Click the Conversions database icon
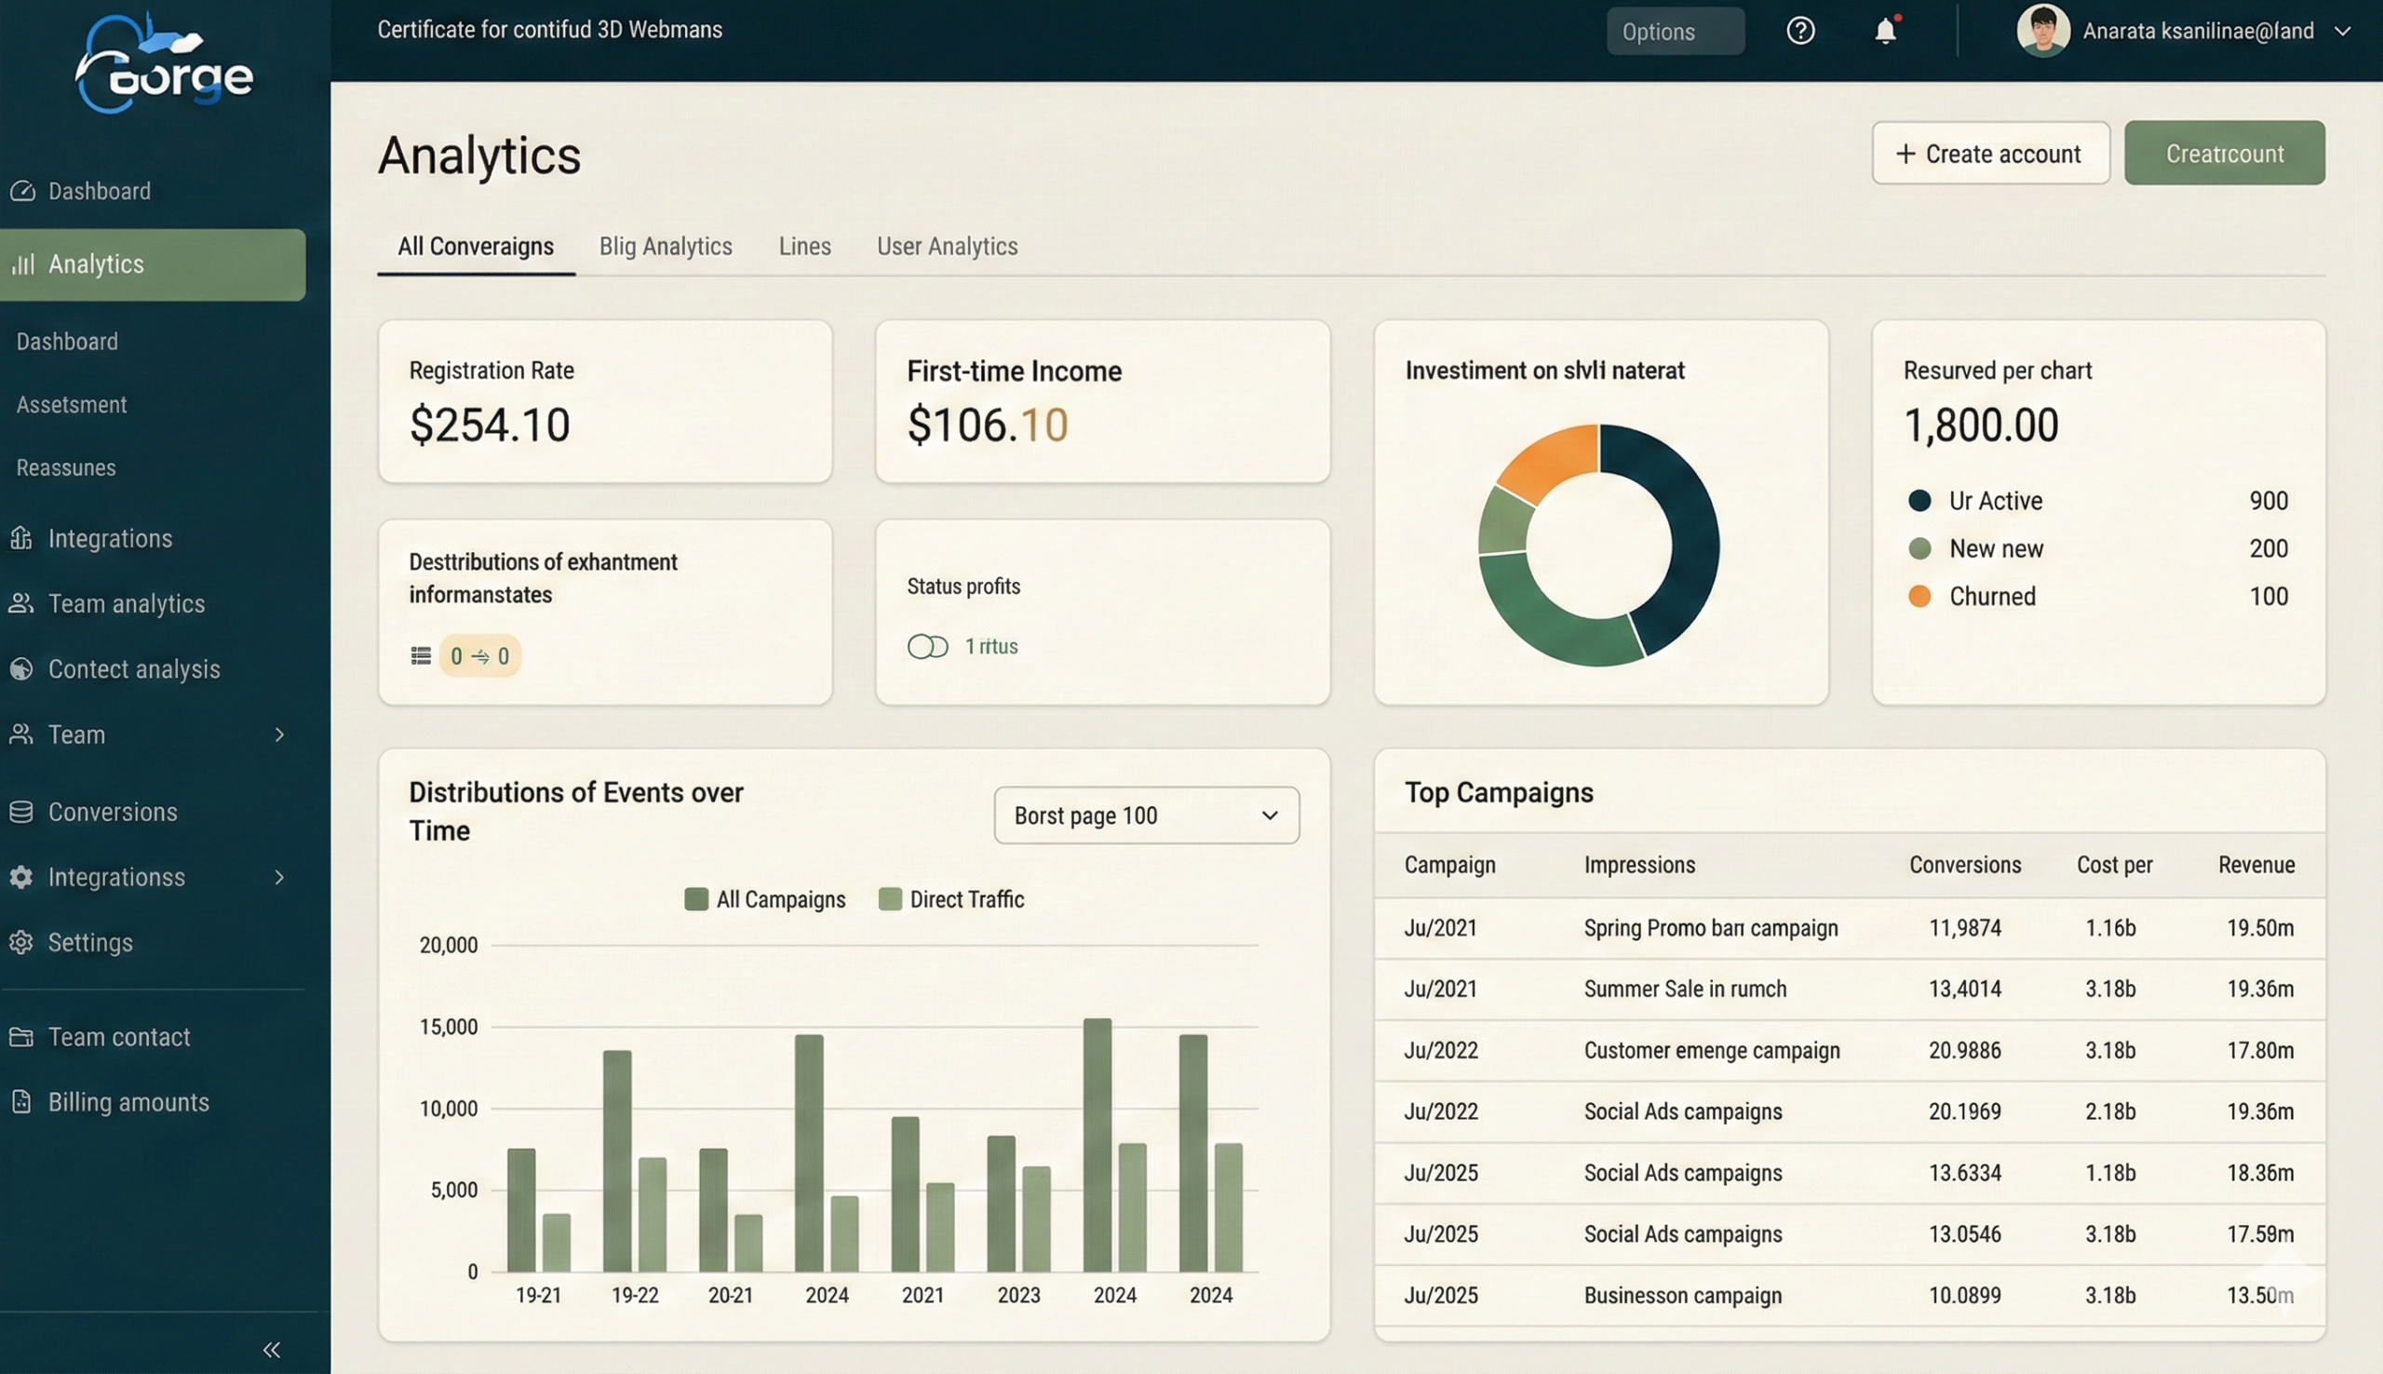Viewport: 2383px width, 1374px height. 21,812
